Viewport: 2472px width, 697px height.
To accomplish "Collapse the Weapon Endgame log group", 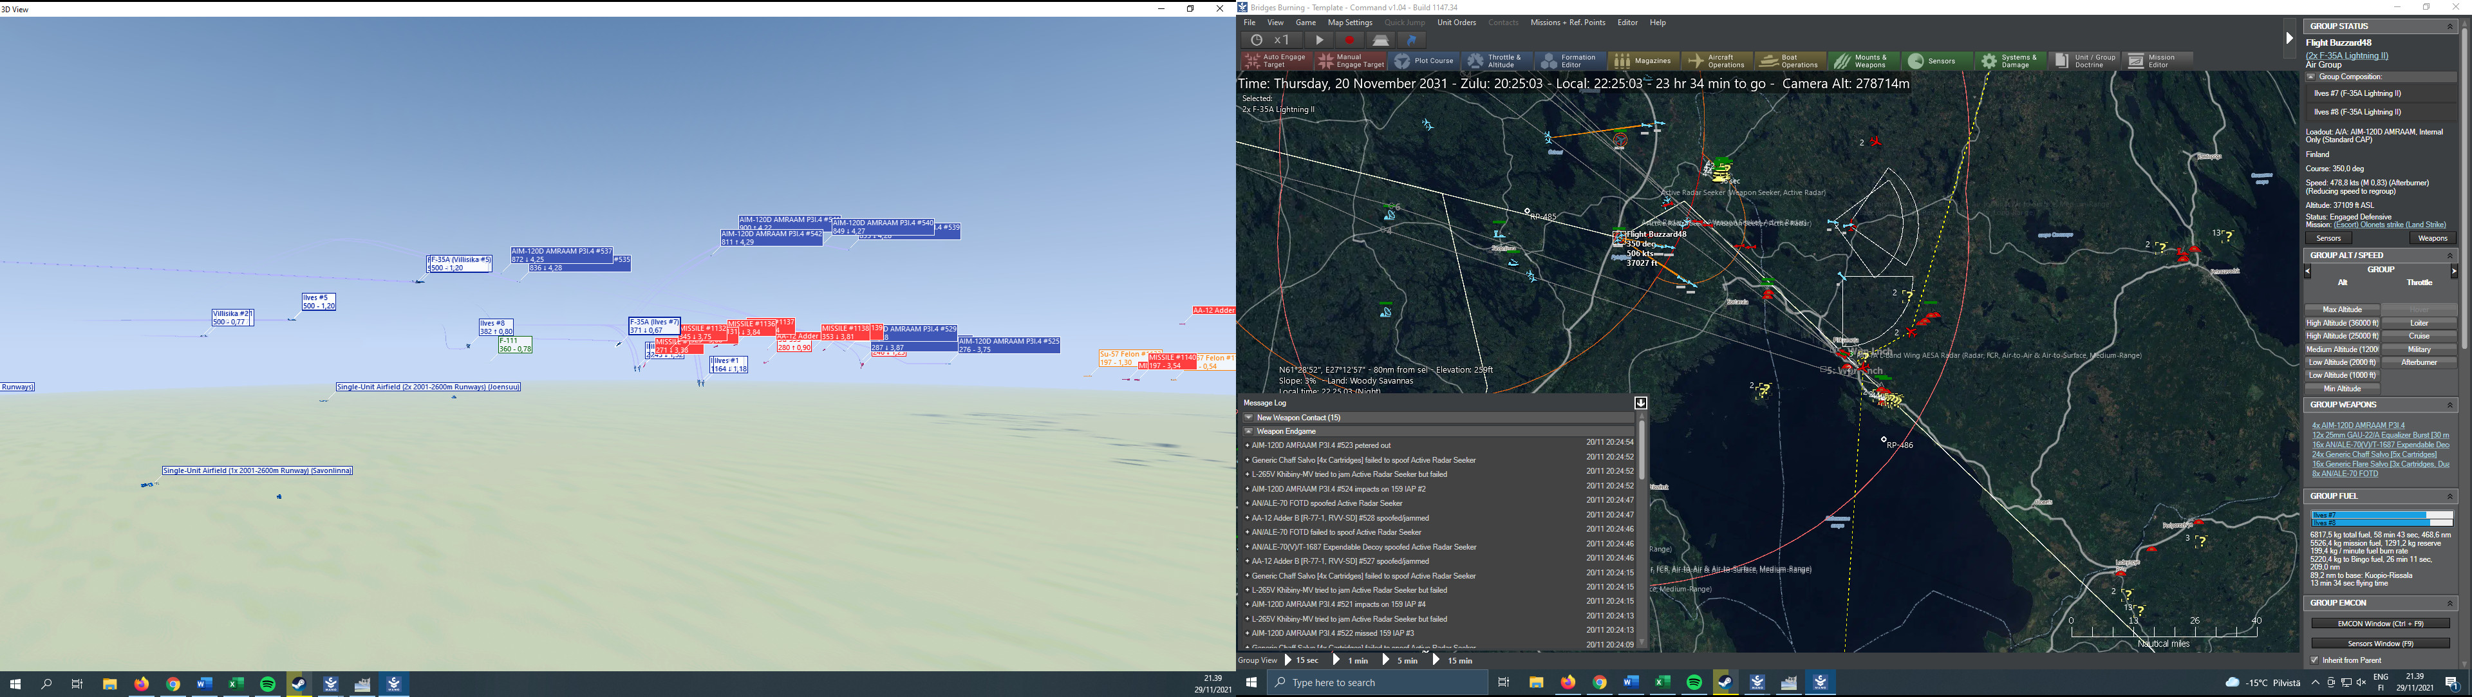I will pos(1248,431).
